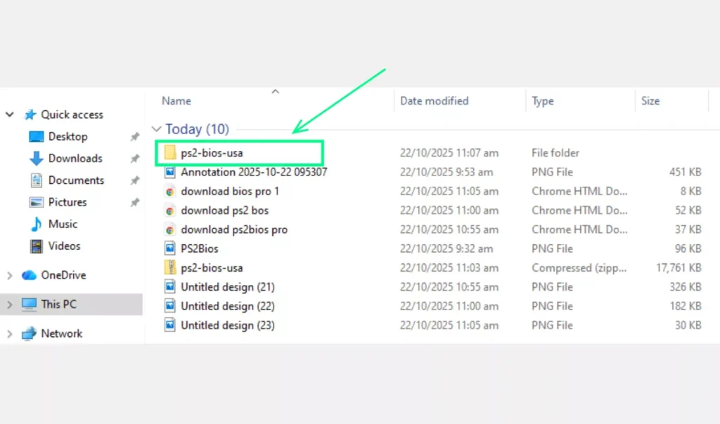
Task: Click the Music note icon in sidebar
Action: pos(37,224)
